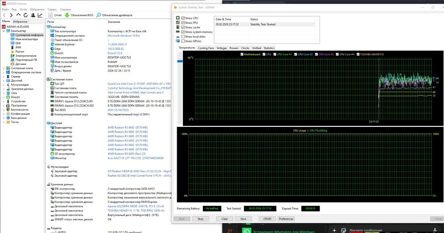Expand Сервер tree node arrow

click(4, 76)
